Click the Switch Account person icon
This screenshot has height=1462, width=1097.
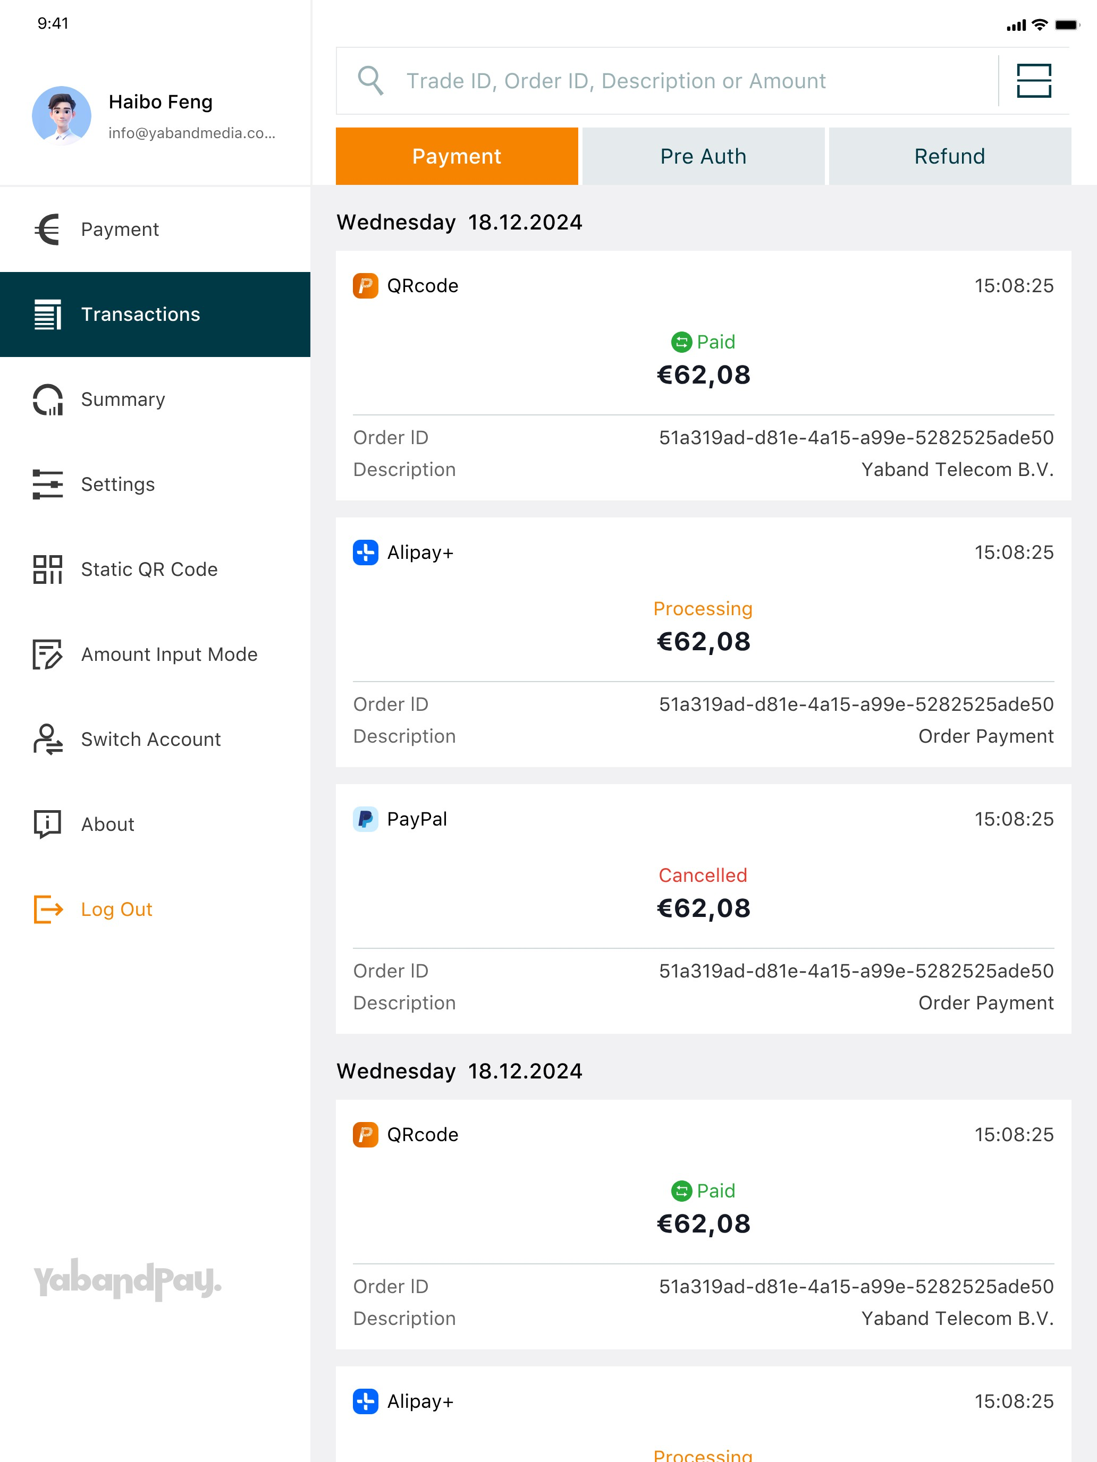(x=48, y=739)
